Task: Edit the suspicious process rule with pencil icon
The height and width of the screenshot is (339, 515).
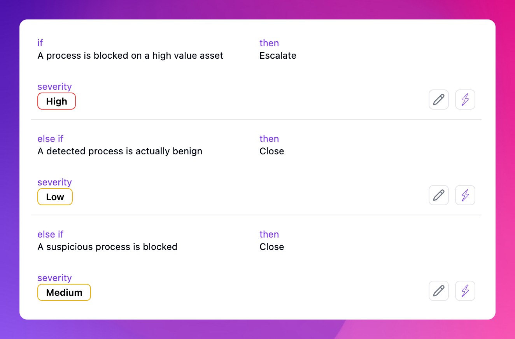Action: coord(439,291)
